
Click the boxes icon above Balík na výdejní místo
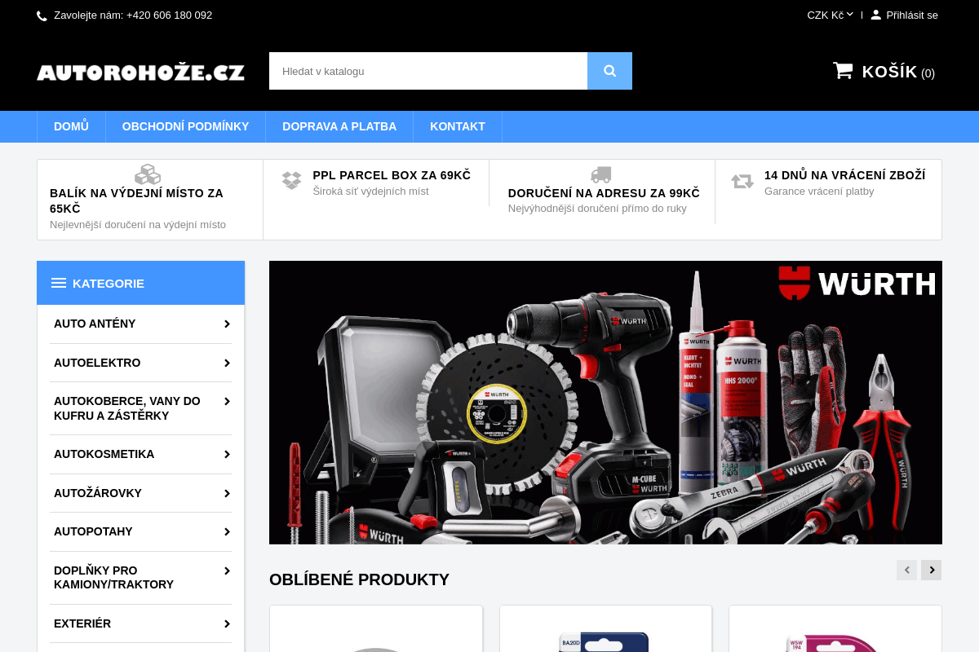coord(148,174)
